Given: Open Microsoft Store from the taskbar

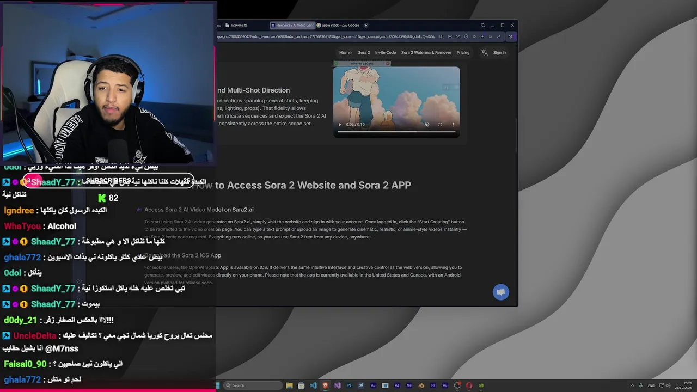Looking at the screenshot, I should tap(301, 385).
